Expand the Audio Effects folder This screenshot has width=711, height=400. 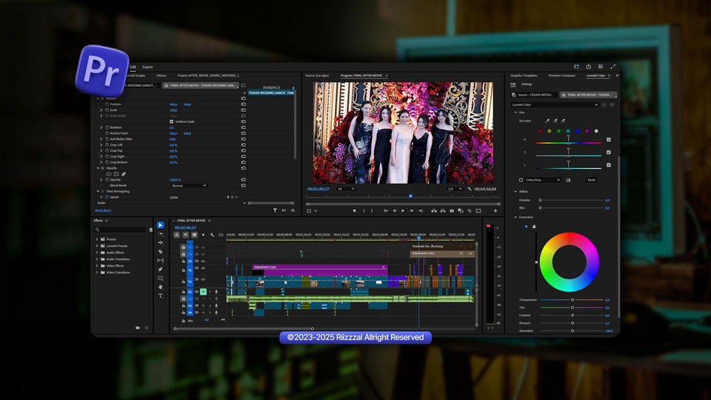click(x=97, y=253)
